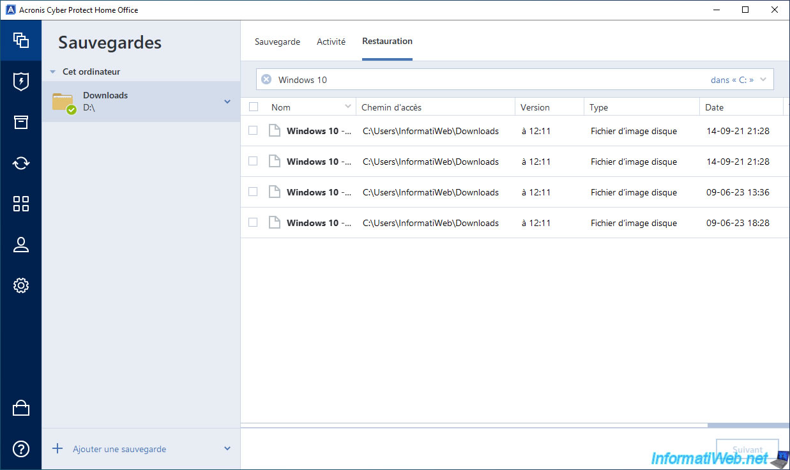Image resolution: width=790 pixels, height=470 pixels.
Task: Clear the search with the X icon
Action: tap(266, 80)
